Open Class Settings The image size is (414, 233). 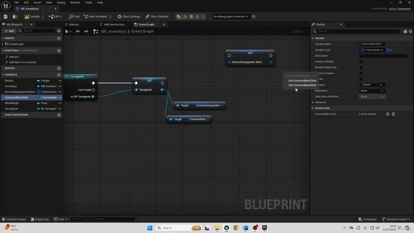pyautogui.click(x=129, y=17)
